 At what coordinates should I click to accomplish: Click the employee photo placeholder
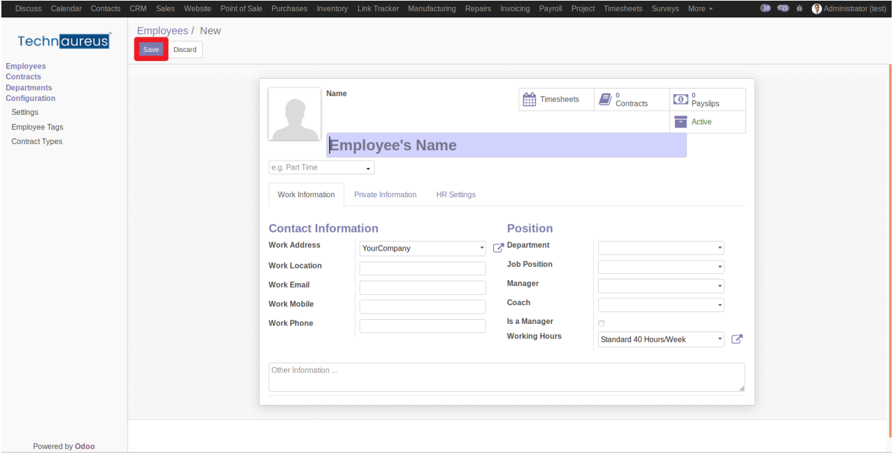[x=294, y=114]
